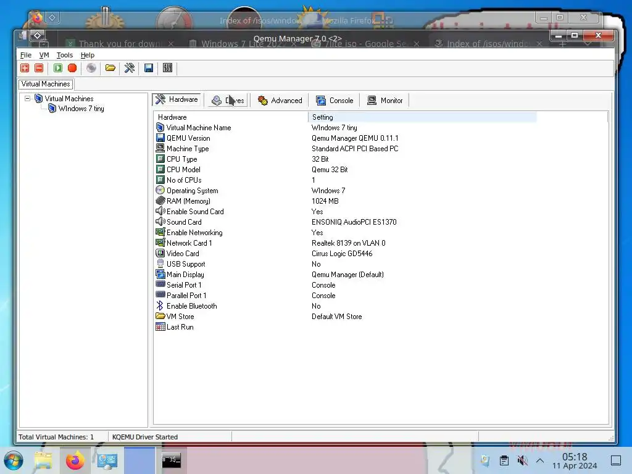Select the 'Cirrus Logic GD5446' value
Image resolution: width=632 pixels, height=474 pixels.
(342, 254)
